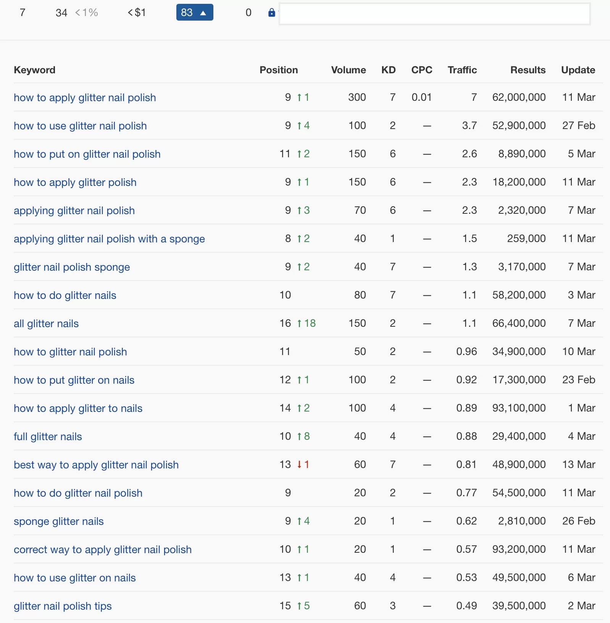The height and width of the screenshot is (623, 610).
Task: Open 'best way to apply glitter nail polish'
Action: (96, 465)
